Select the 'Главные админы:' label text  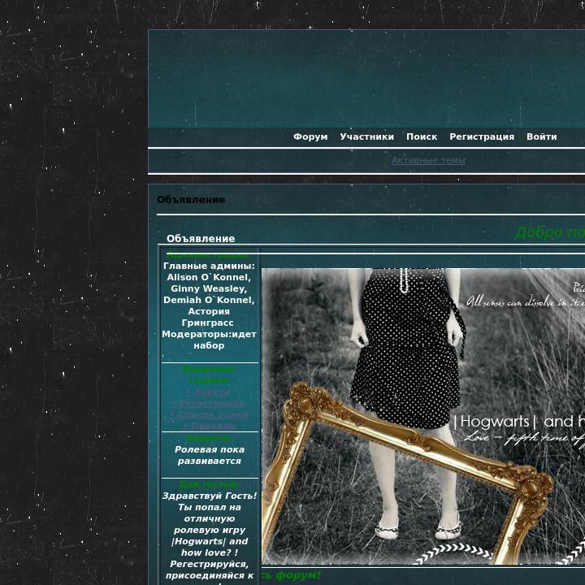point(209,266)
